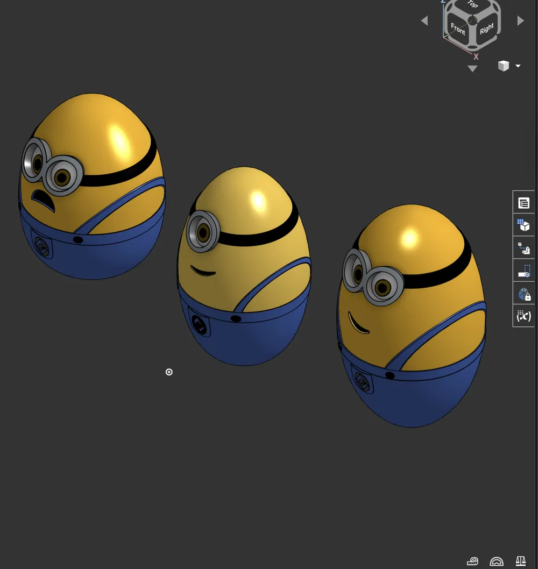
Task: Open the right-sidebar panel icon with a dashed blue outline
Action: [523, 271]
